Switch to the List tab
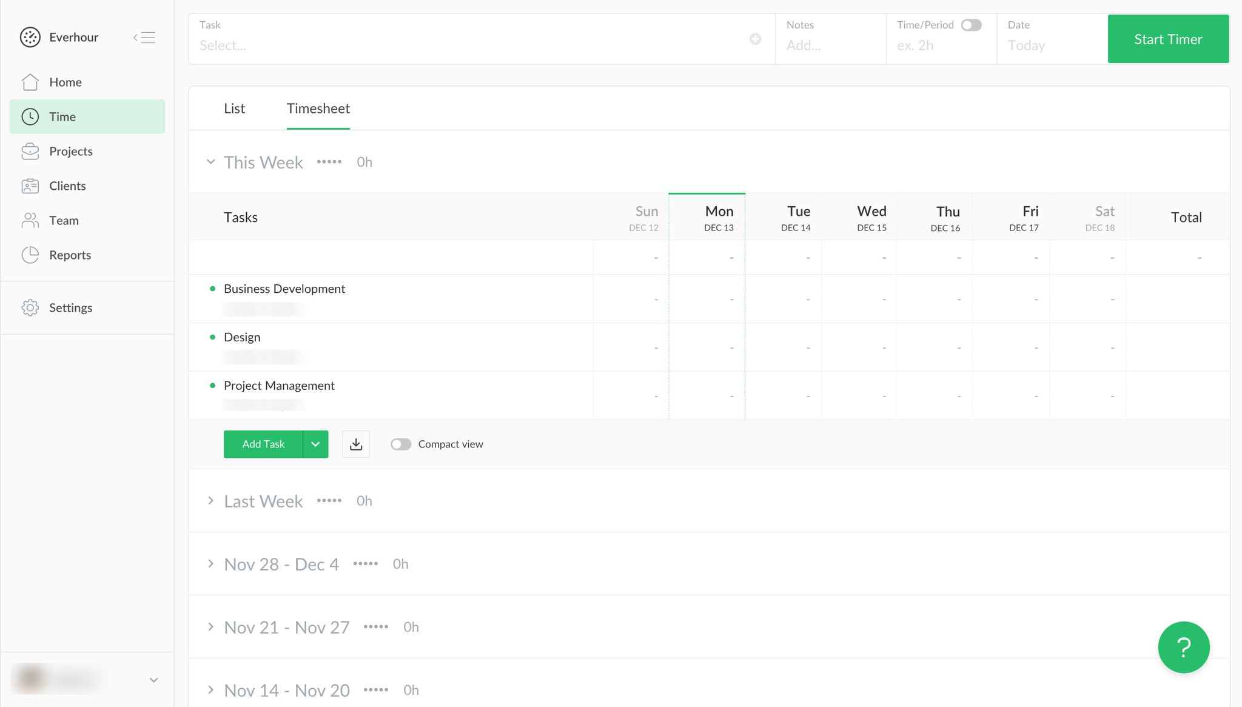The image size is (1242, 707). click(x=234, y=108)
